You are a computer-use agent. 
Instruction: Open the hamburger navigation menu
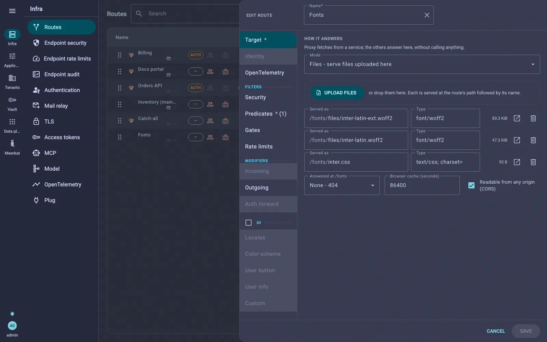pos(12,11)
